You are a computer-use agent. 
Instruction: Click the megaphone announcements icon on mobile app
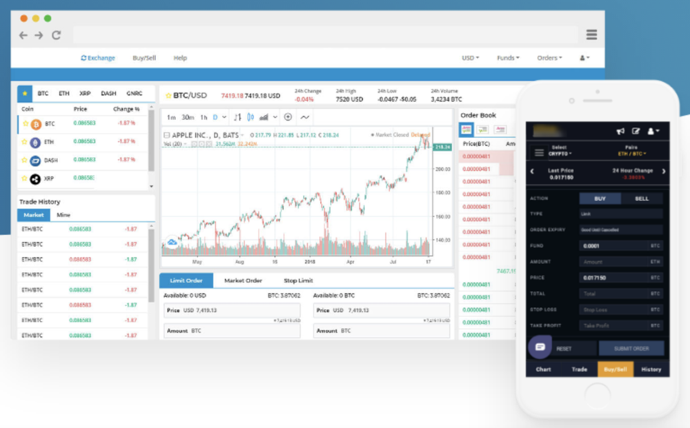[x=621, y=131]
